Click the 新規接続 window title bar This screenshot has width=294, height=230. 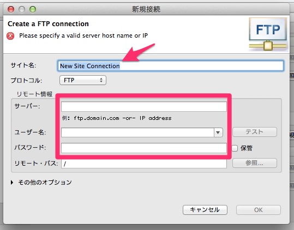tap(146, 9)
